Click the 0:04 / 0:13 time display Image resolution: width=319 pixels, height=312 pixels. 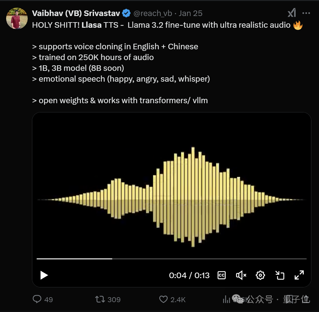[189, 275]
